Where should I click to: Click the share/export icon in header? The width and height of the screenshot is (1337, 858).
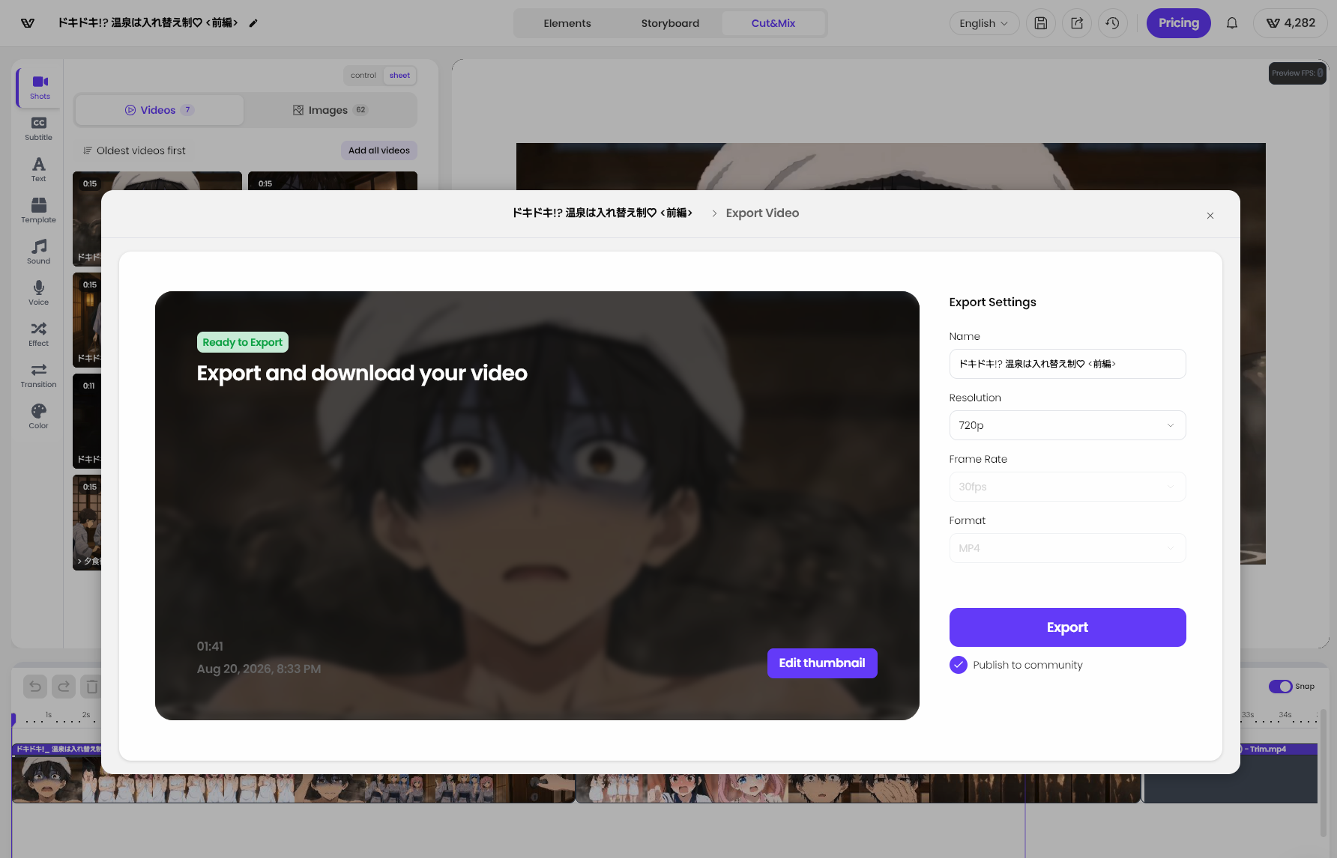coord(1077,23)
